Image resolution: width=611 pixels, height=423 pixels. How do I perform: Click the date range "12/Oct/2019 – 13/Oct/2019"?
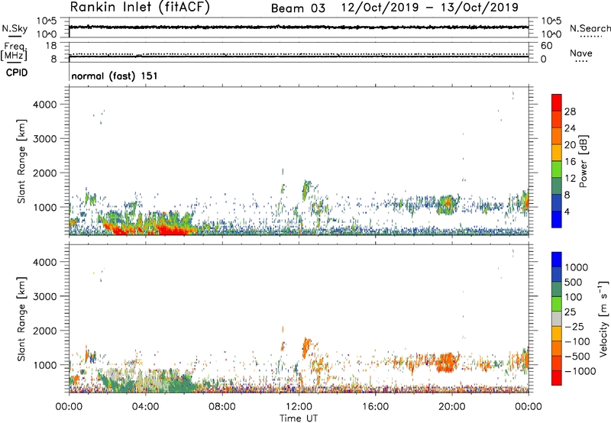pos(430,8)
